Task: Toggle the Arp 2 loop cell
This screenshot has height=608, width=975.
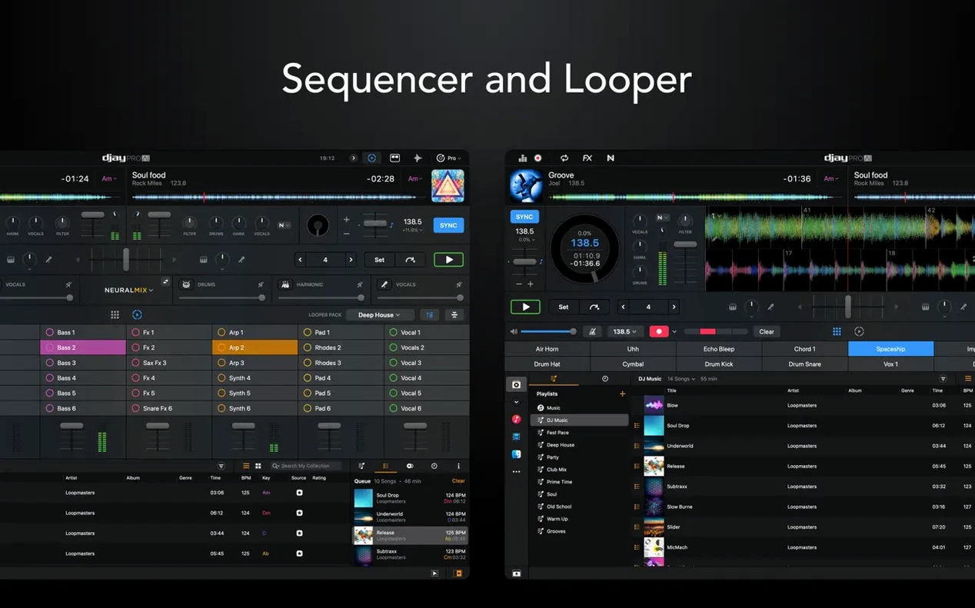Action: tap(255, 347)
